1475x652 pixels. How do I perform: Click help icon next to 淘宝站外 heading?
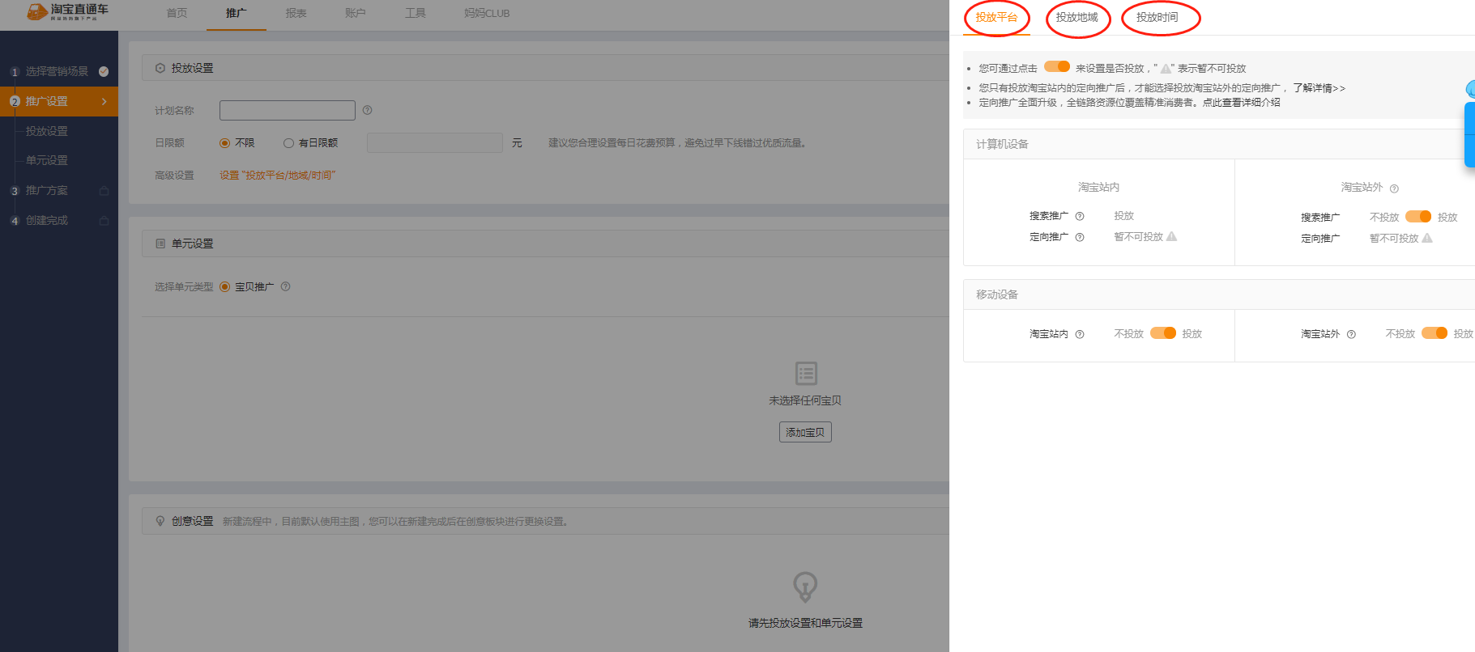(x=1394, y=188)
